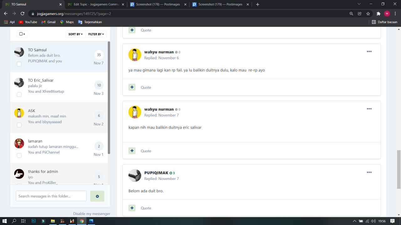Open the Maps bookmark
The image size is (401, 225).
(67, 22)
